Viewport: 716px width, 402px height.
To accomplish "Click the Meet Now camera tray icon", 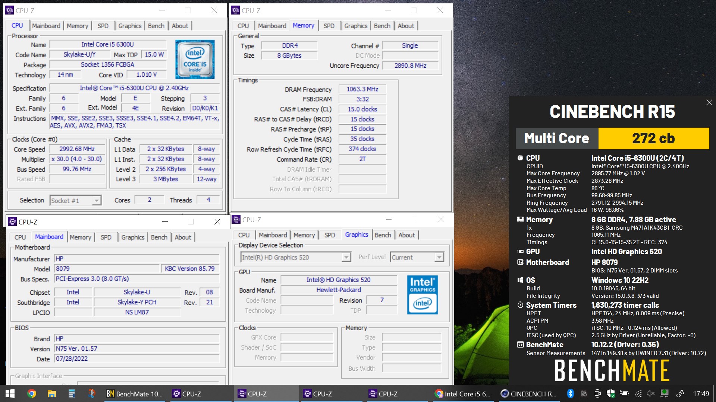I will pyautogui.click(x=597, y=393).
